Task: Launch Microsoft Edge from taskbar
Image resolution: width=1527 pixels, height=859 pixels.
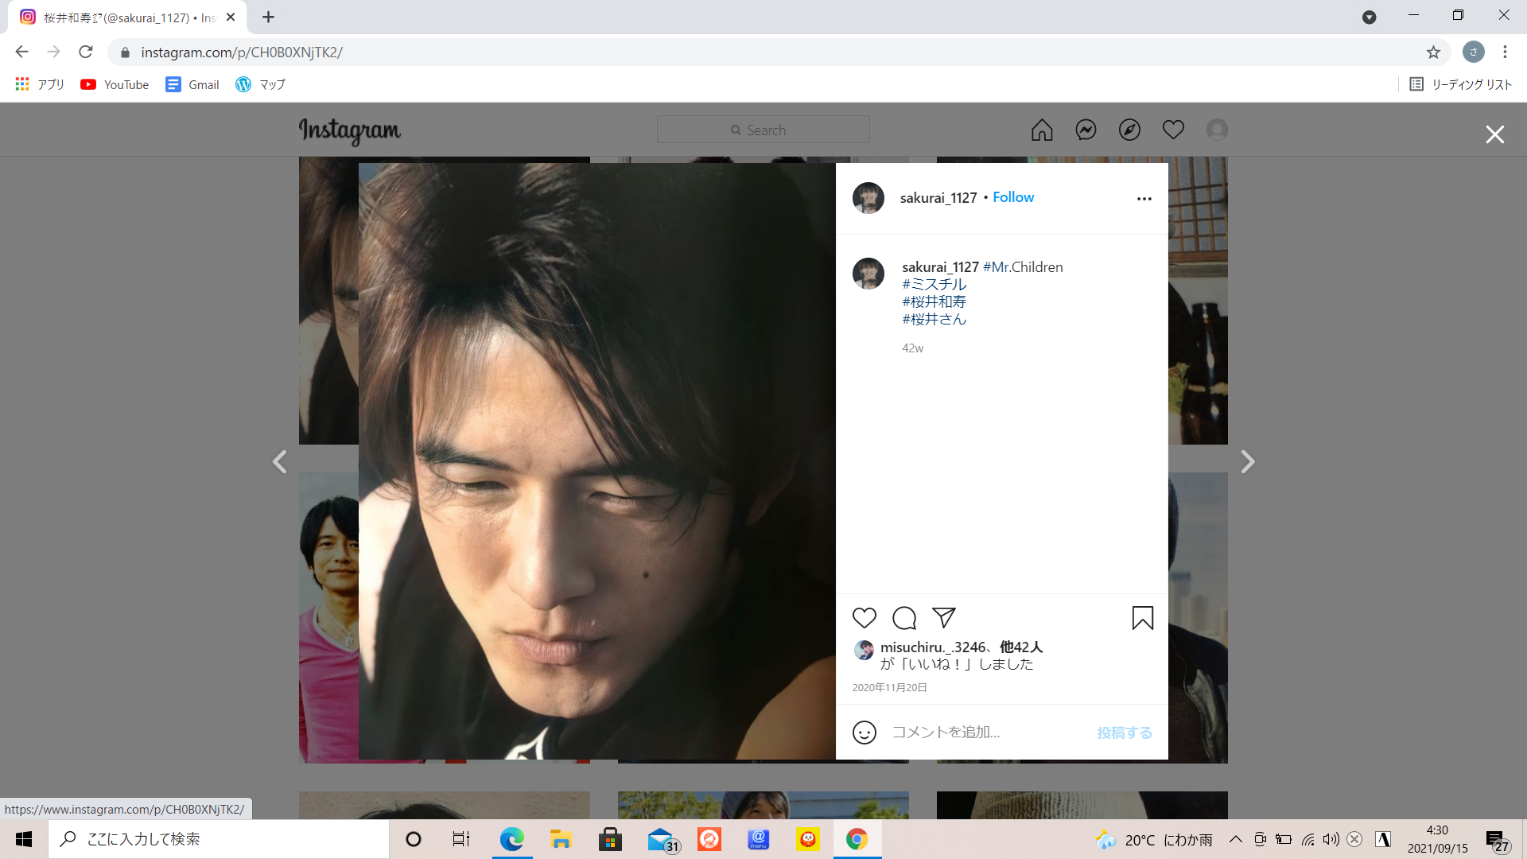Action: [511, 839]
